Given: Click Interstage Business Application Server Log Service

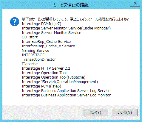Looking at the screenshot, I should (66, 91).
